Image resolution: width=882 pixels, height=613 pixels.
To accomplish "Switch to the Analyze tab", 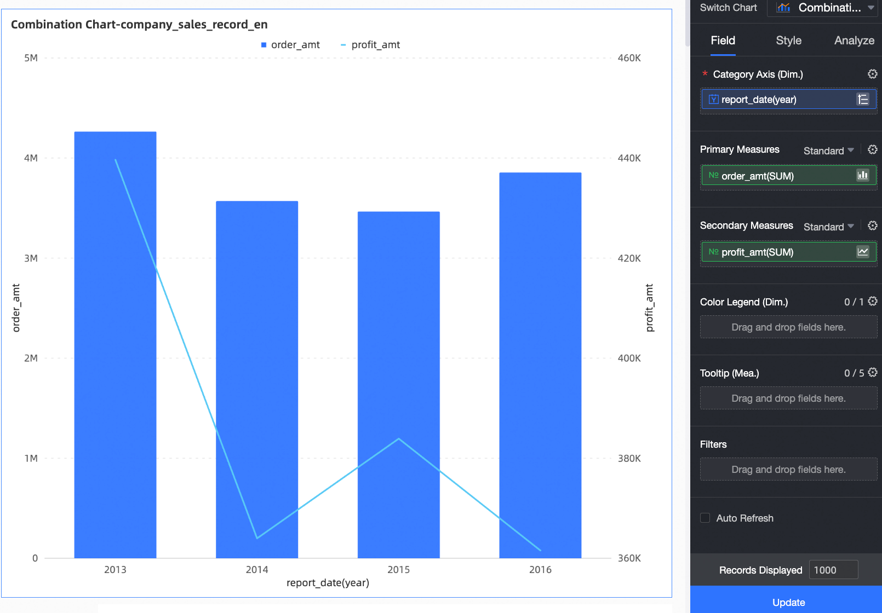I will (x=854, y=41).
